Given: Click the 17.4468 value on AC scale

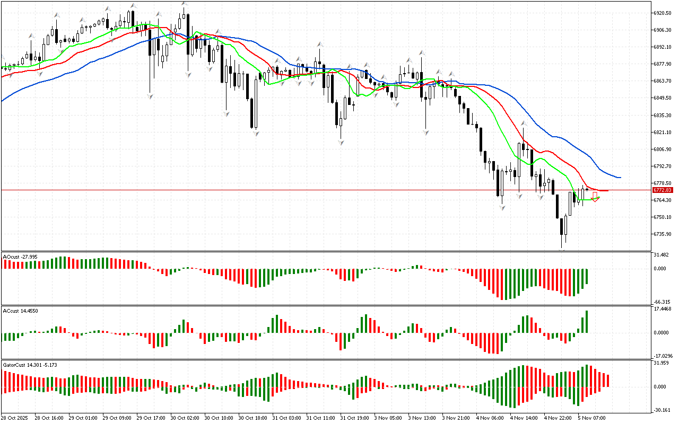Looking at the screenshot, I should coord(663,308).
